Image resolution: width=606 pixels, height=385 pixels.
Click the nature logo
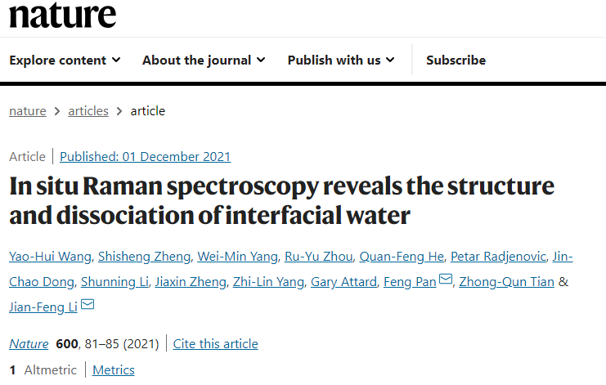pos(63,15)
